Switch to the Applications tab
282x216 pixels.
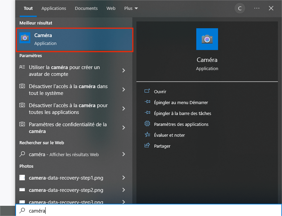[54, 8]
